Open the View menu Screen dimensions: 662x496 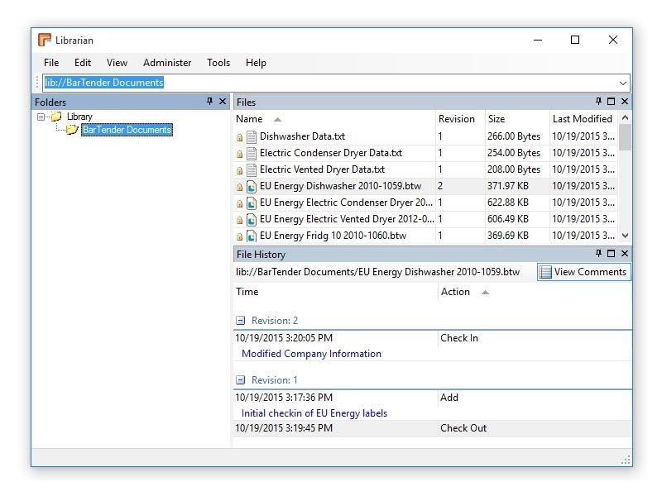click(x=117, y=63)
